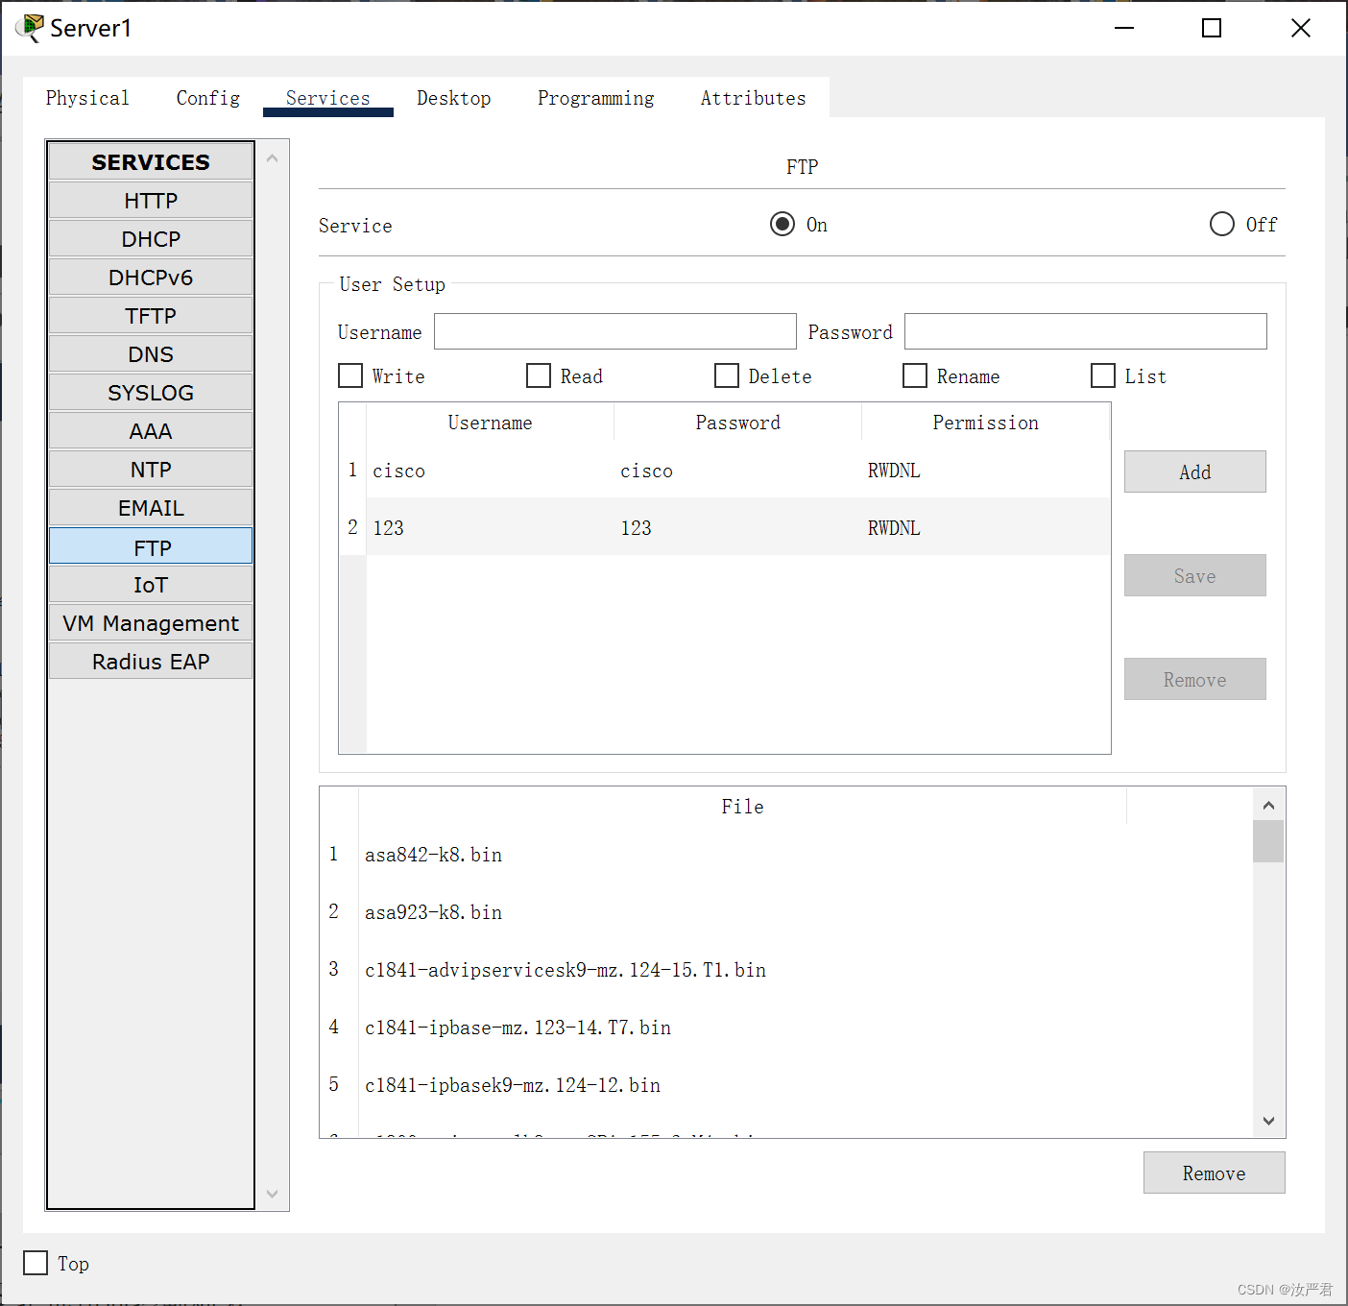Open the Programming tab

596,98
